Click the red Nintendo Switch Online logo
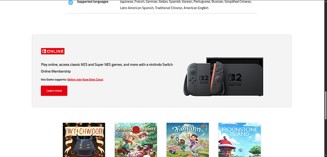Viewport: 327px width, 157px height. click(53, 51)
